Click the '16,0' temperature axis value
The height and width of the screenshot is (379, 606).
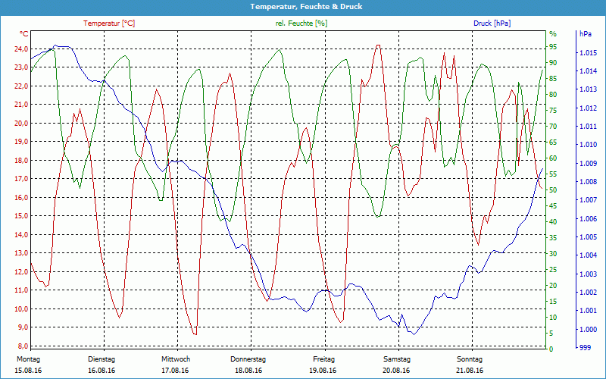21,197
